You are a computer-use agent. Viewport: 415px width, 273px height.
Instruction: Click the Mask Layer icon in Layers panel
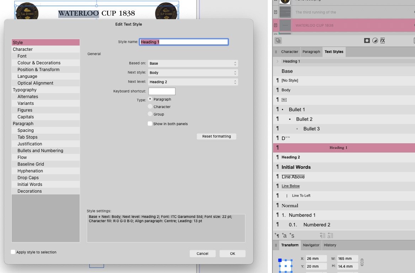367,41
